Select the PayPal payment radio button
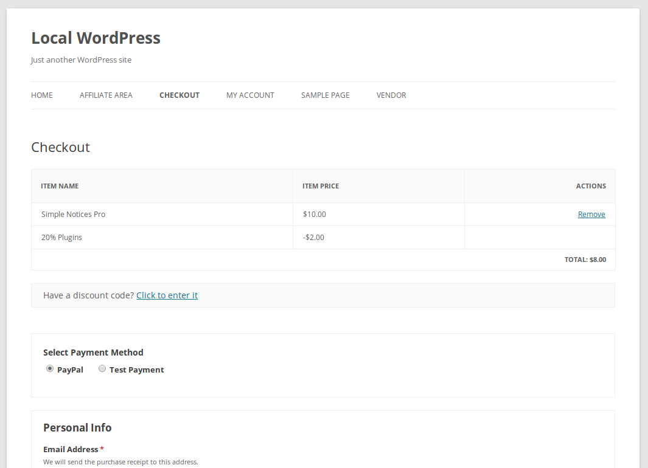648x468 pixels. 50,368
